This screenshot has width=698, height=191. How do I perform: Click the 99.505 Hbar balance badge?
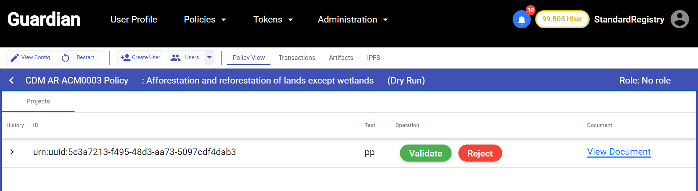coord(562,19)
